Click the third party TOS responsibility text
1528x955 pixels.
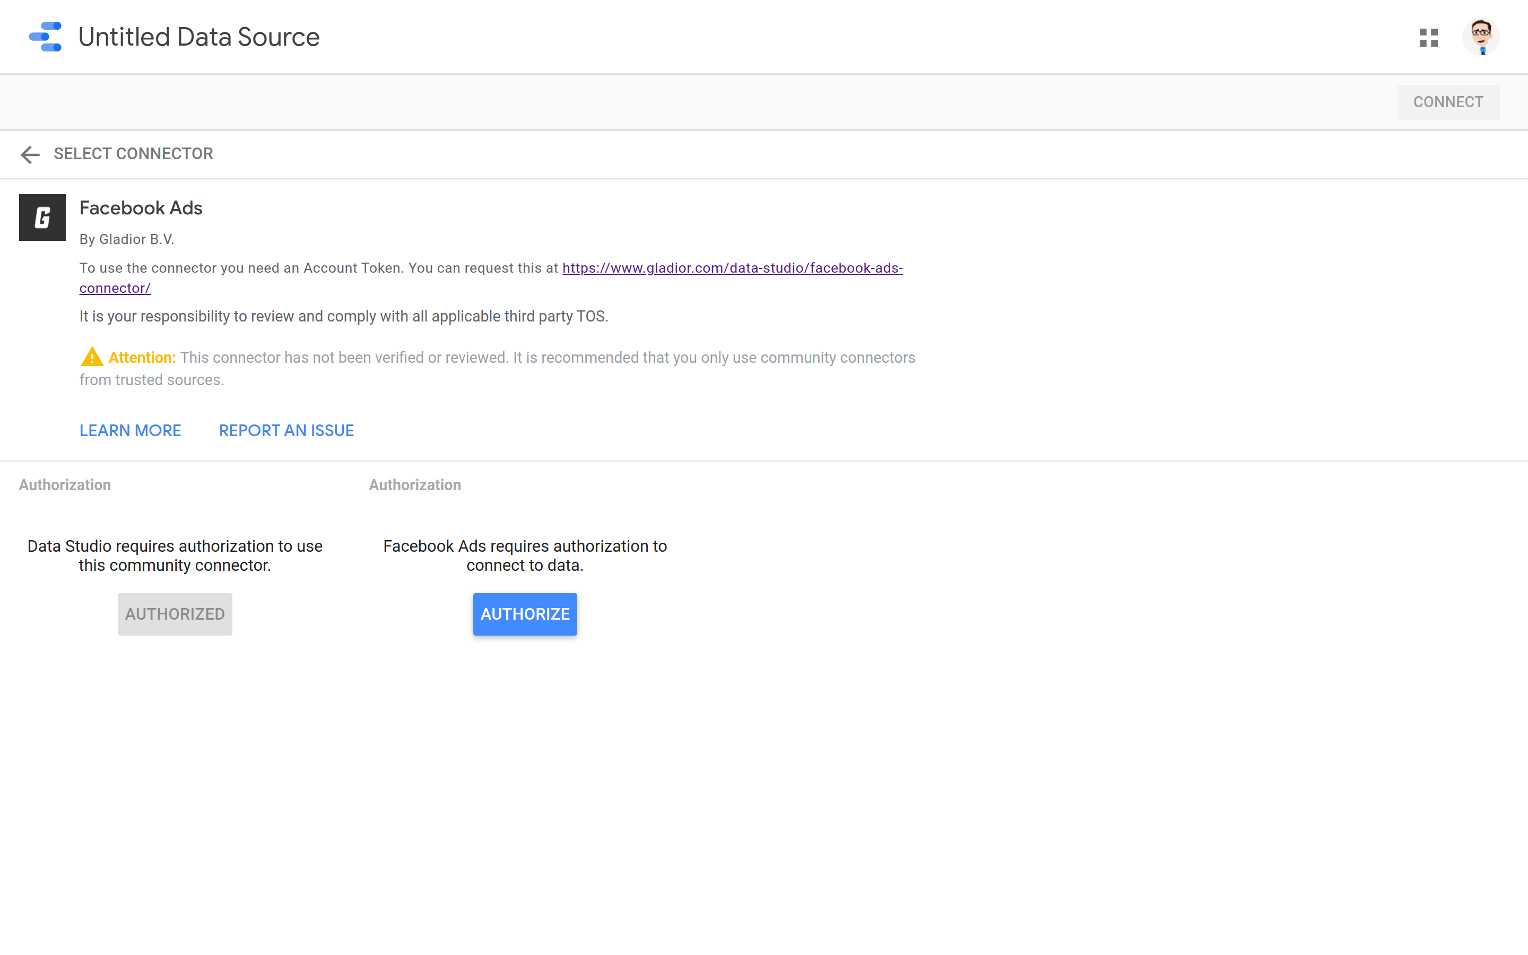click(343, 316)
